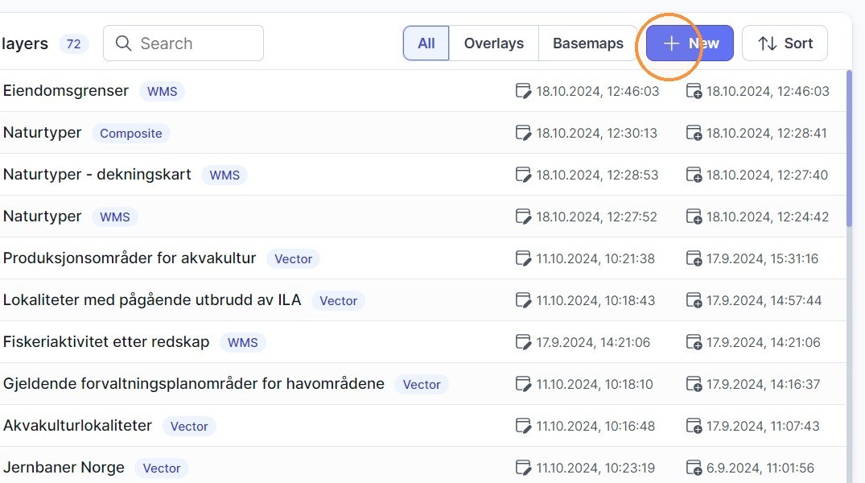Click the Vector badge beside Jernbaner Norge
865x483 pixels.
point(162,468)
